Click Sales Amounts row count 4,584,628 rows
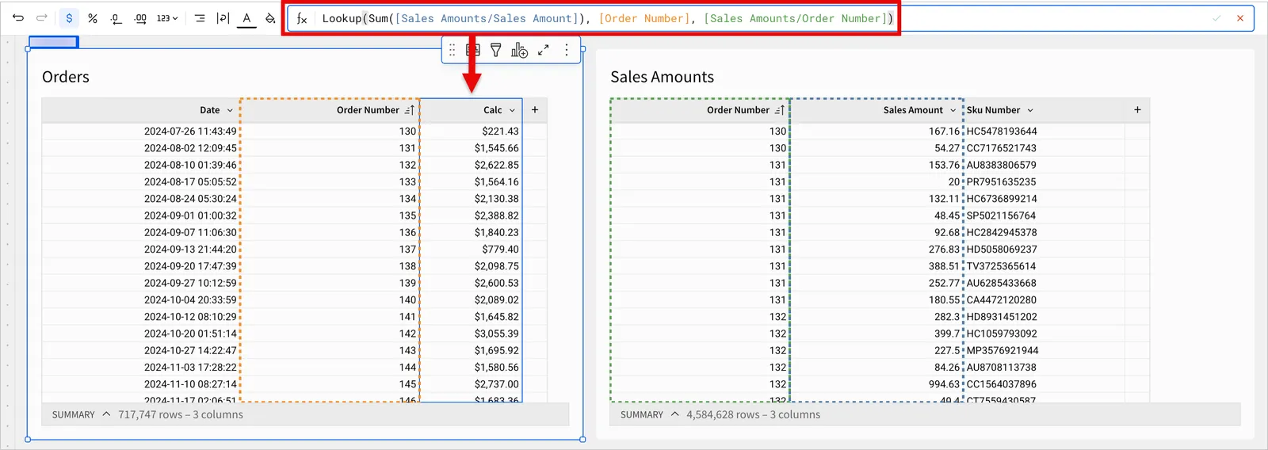The width and height of the screenshot is (1268, 450). 723,414
